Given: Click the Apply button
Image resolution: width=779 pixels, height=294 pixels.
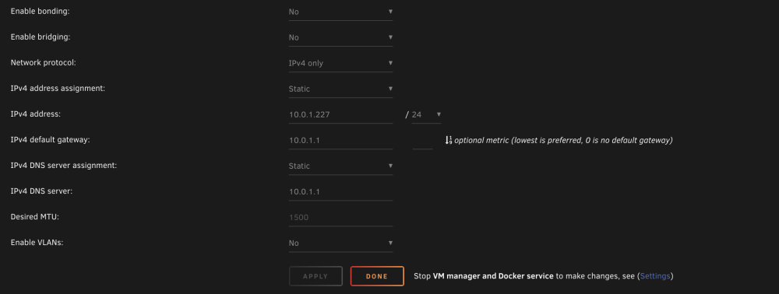Looking at the screenshot, I should 315,276.
